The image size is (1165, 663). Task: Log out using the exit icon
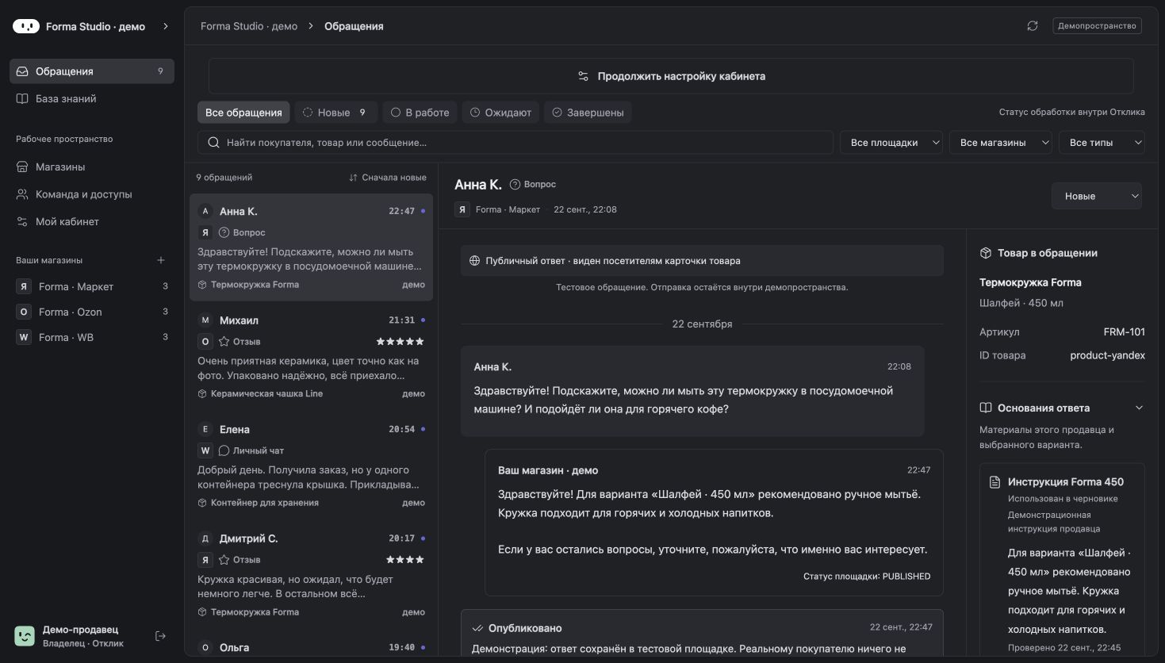160,636
